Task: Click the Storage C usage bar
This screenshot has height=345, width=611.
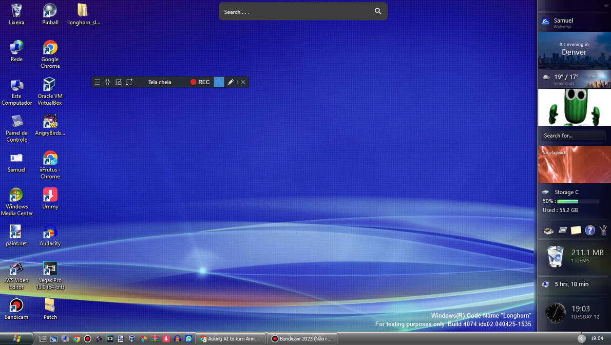Action: 578,201
